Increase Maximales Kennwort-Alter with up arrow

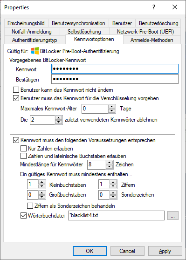[112, 107]
